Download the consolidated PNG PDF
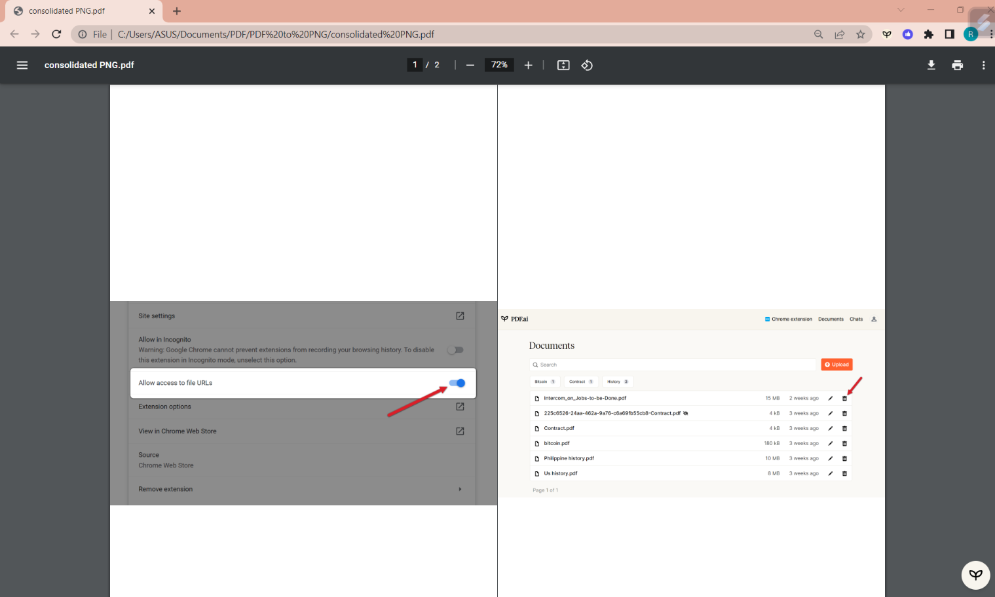 click(x=931, y=65)
